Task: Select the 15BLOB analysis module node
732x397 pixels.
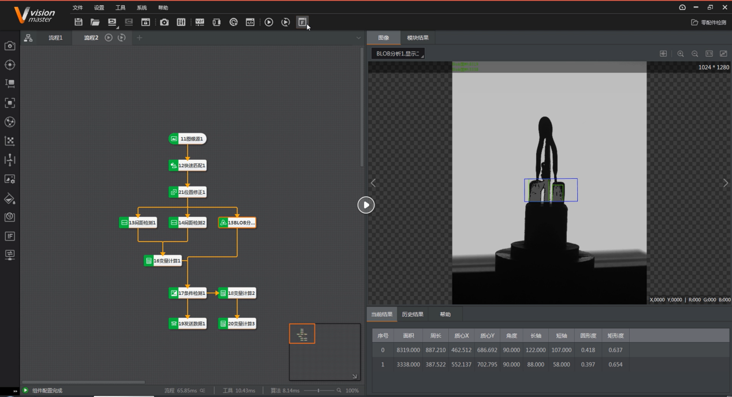Action: [237, 222]
